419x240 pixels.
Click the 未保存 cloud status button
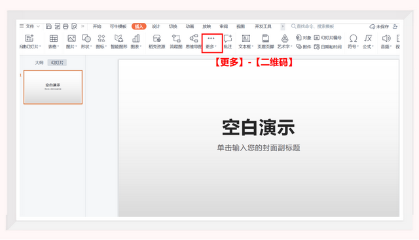click(379, 26)
